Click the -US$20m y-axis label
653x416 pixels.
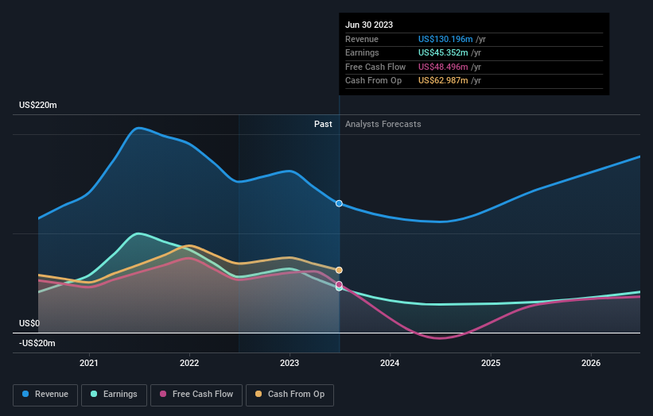point(37,343)
